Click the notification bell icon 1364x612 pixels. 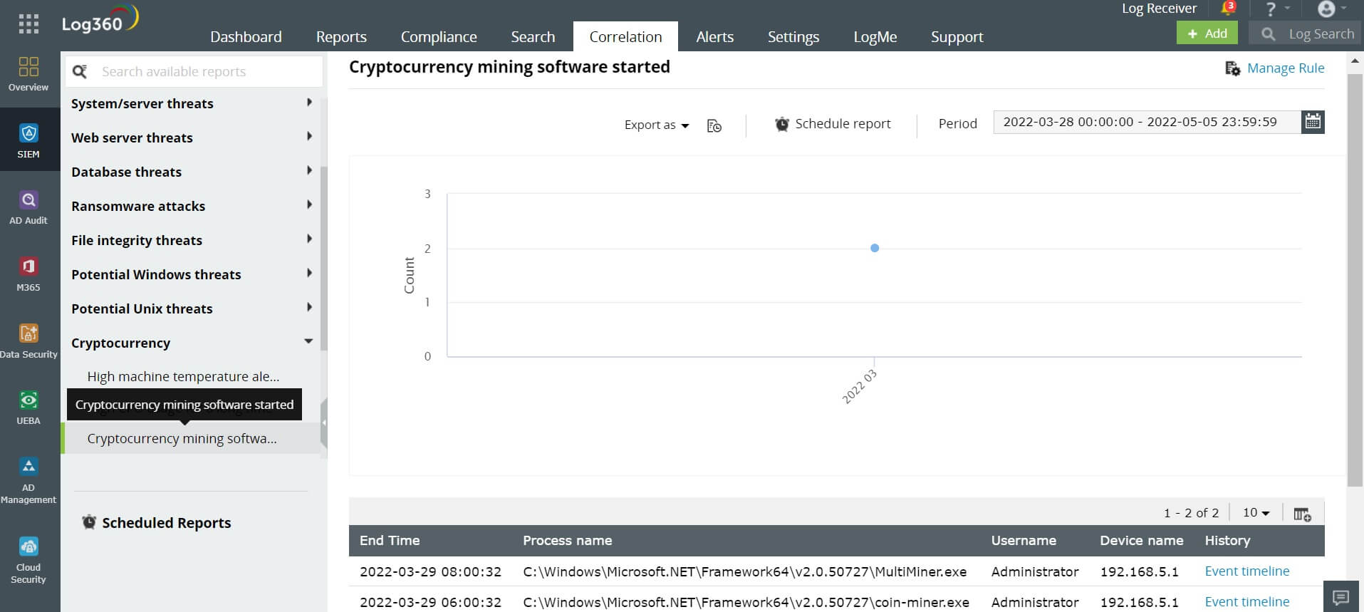click(x=1227, y=9)
